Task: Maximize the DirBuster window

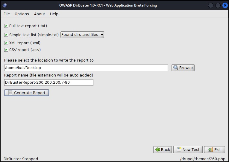Action: click(x=218, y=5)
